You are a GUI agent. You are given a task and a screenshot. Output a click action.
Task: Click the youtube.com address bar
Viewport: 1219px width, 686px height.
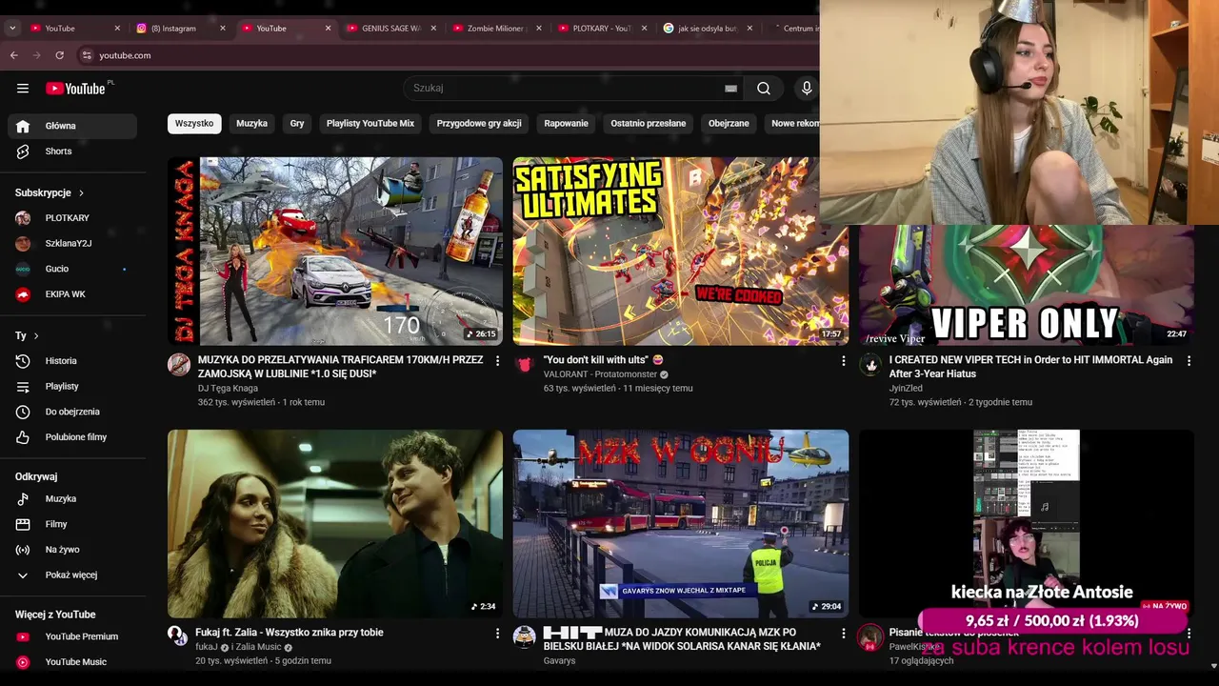[x=125, y=55]
